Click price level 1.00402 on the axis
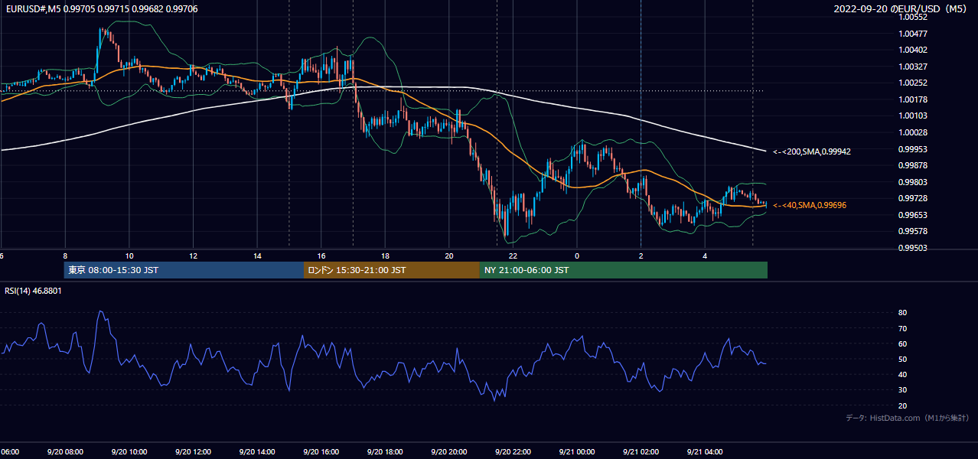This screenshot has width=978, height=459. tap(914, 50)
